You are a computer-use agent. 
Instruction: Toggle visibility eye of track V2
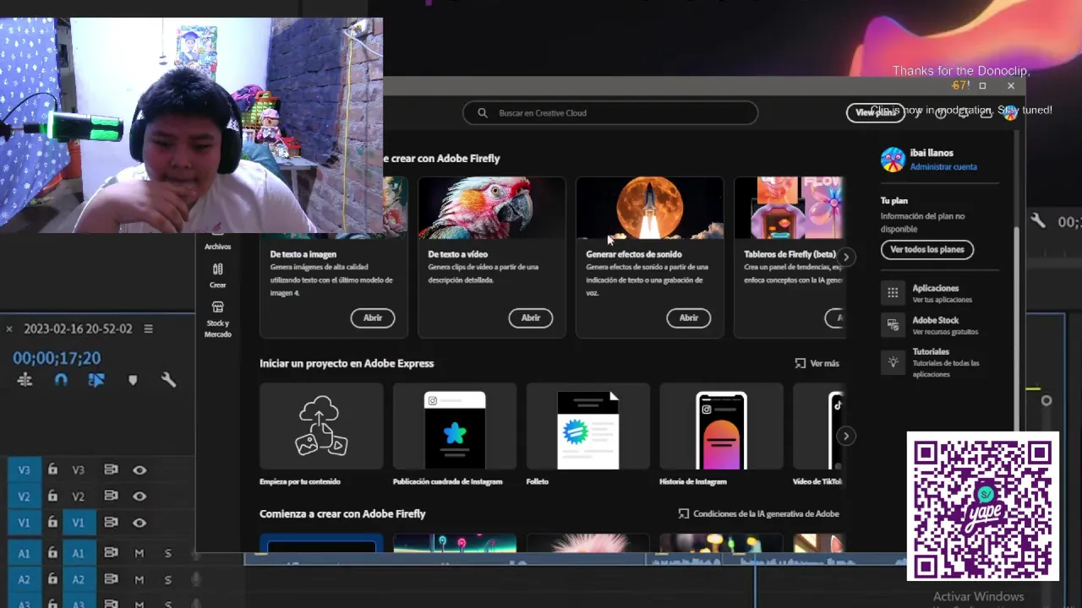pos(139,497)
